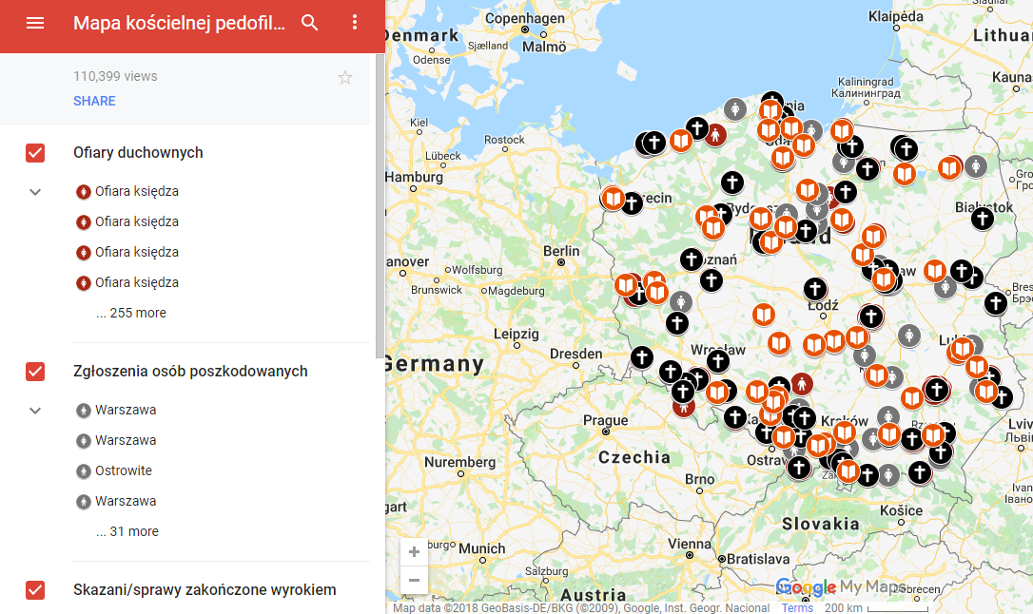Screen dimensions: 1033x614
Task: Click the orange book marker near Szczecin
Action: pyautogui.click(x=614, y=198)
